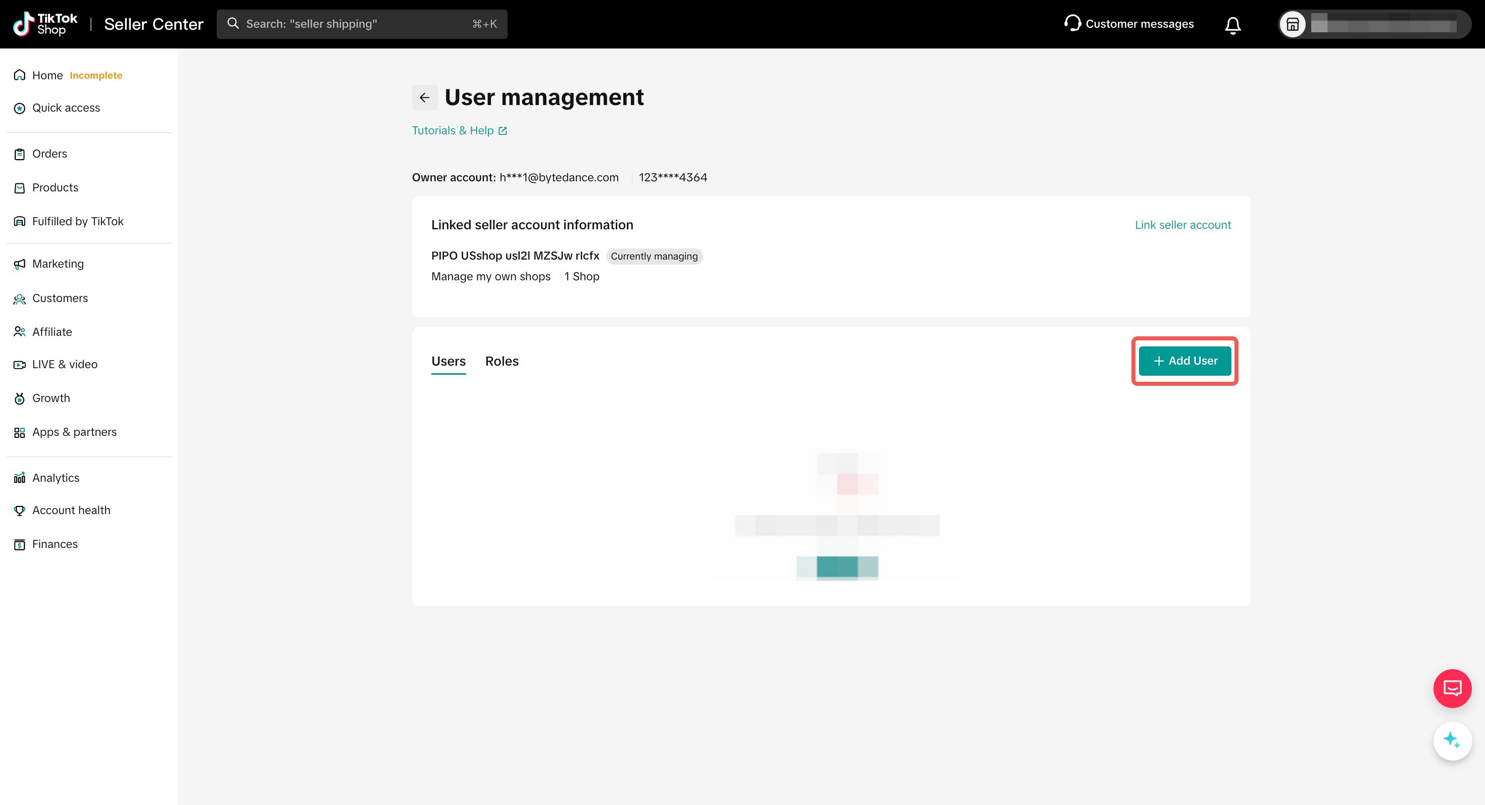Click the Orders clipboard icon in sidebar
The height and width of the screenshot is (805, 1485).
tap(20, 154)
